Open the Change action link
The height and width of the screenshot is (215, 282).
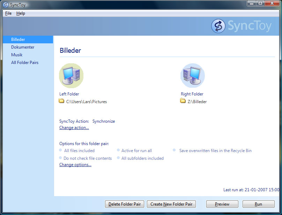pyautogui.click(x=74, y=128)
